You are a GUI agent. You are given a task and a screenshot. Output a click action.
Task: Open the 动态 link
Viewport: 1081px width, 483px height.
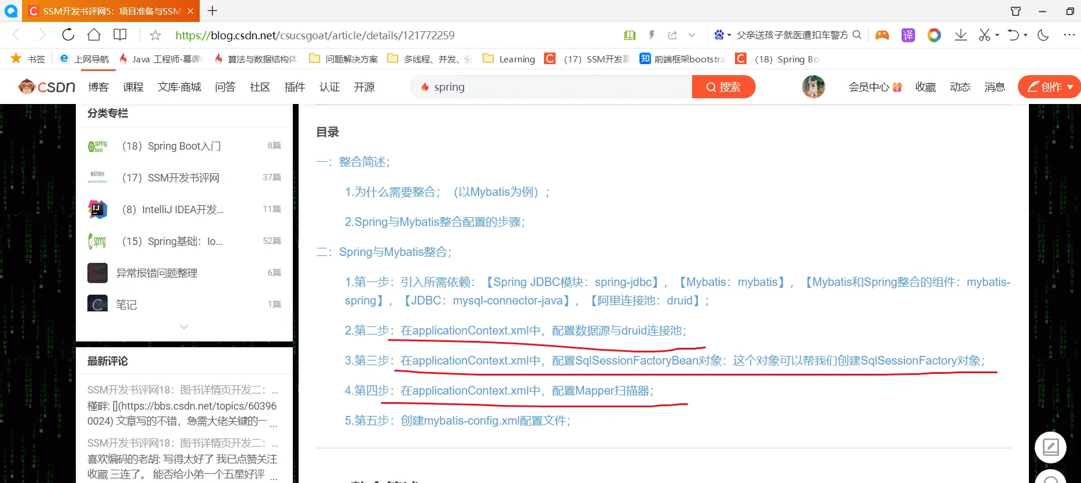point(960,87)
